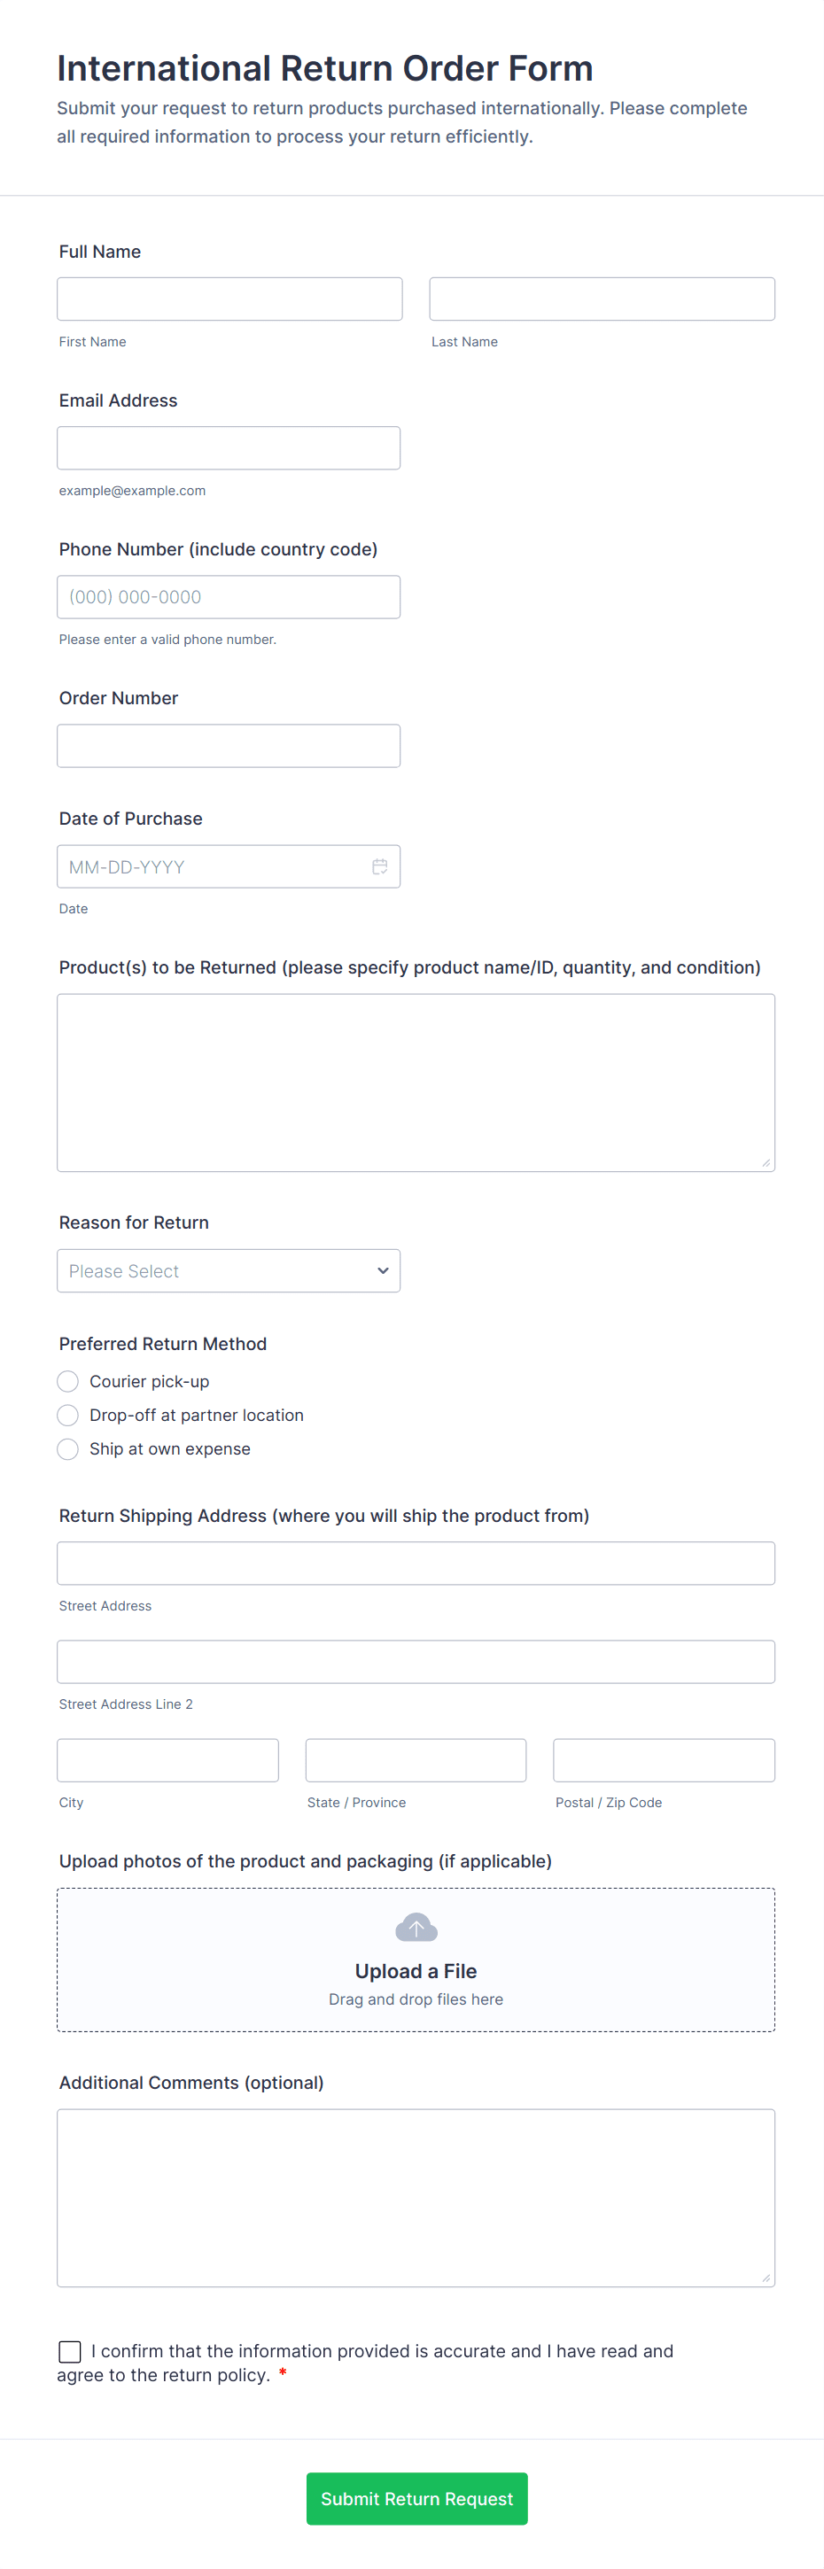This screenshot has width=824, height=2569.
Task: Select Drop-off at partner location option
Action: click(68, 1415)
